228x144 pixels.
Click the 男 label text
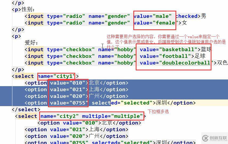203,16
